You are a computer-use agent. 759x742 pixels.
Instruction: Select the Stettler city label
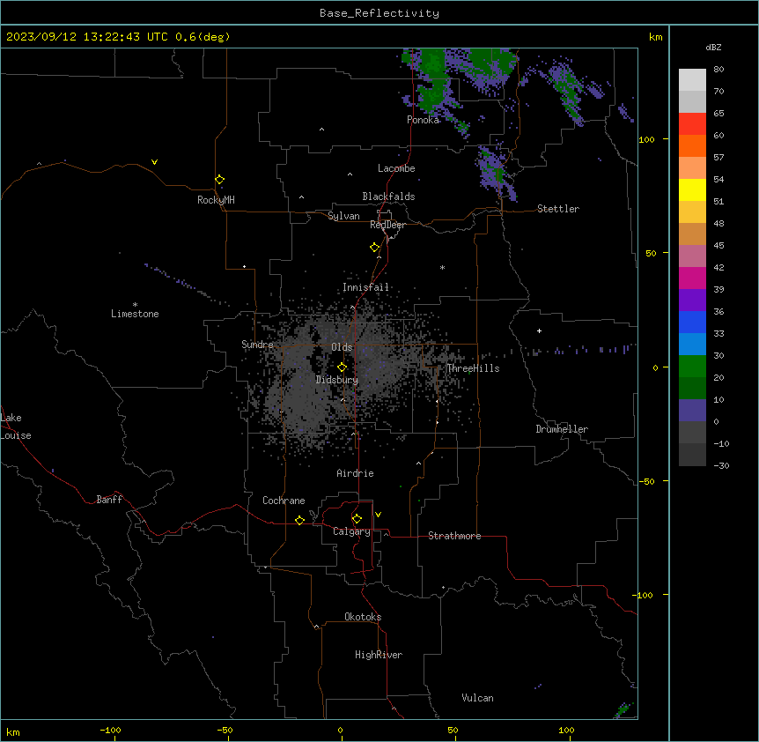[x=558, y=209]
